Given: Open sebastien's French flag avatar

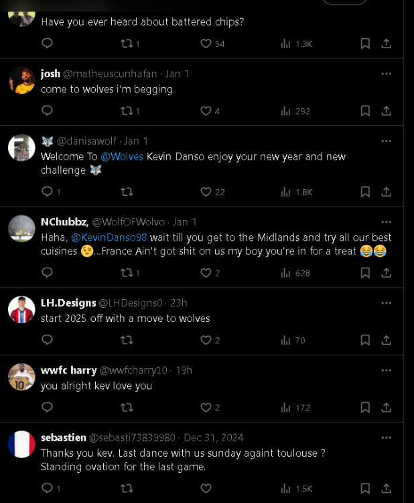Looking at the screenshot, I should click(x=21, y=444).
